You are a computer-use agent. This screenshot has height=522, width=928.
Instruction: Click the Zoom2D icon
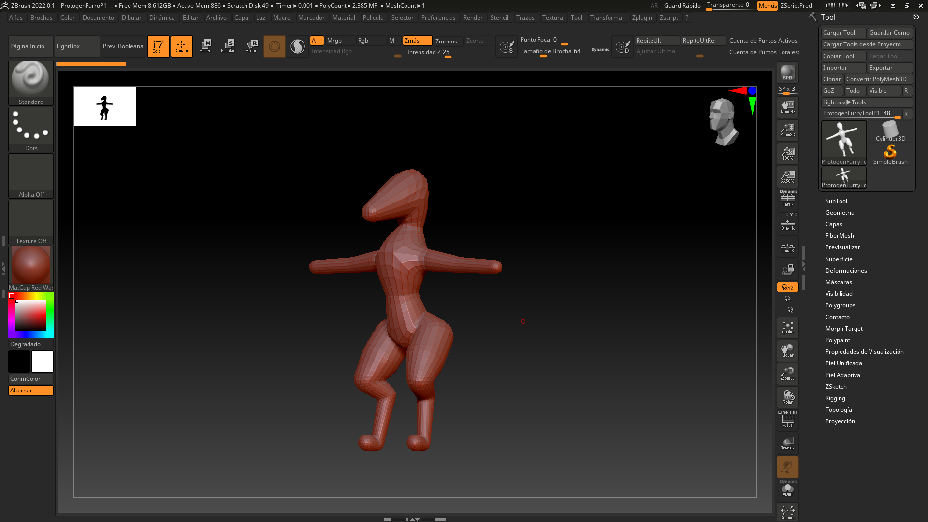tap(787, 130)
